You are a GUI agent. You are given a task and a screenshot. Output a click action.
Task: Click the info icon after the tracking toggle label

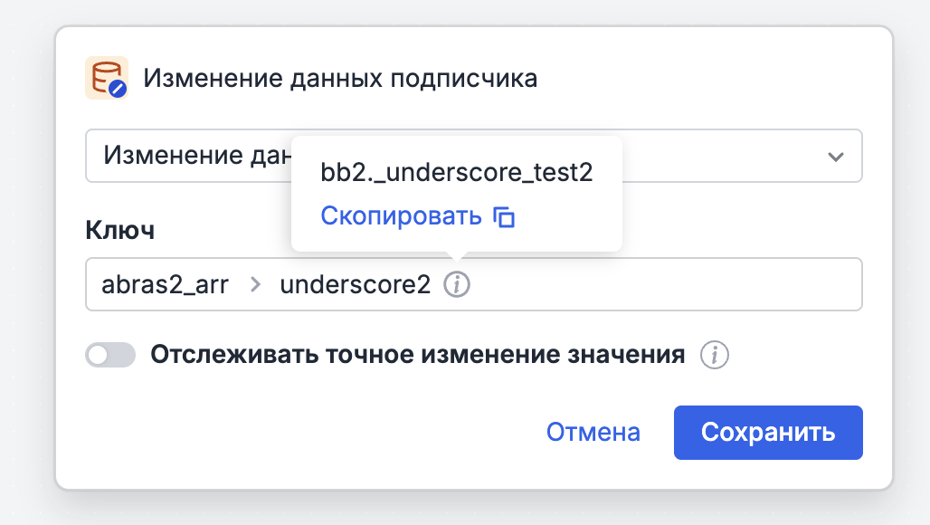[714, 356]
